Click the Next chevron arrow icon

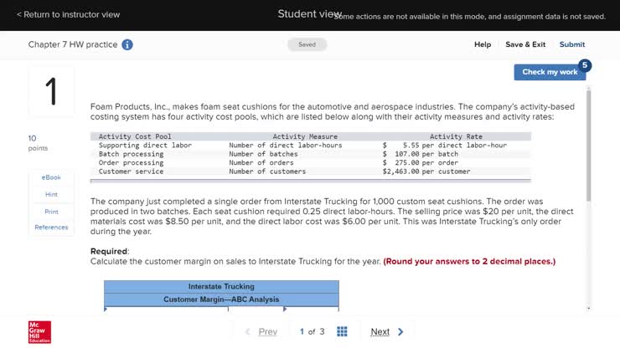point(400,332)
